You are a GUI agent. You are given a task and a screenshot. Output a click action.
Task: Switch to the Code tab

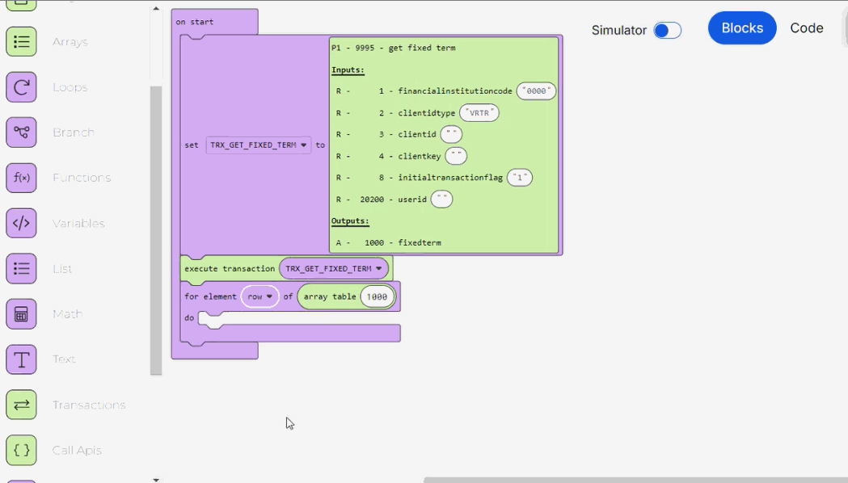pos(806,27)
